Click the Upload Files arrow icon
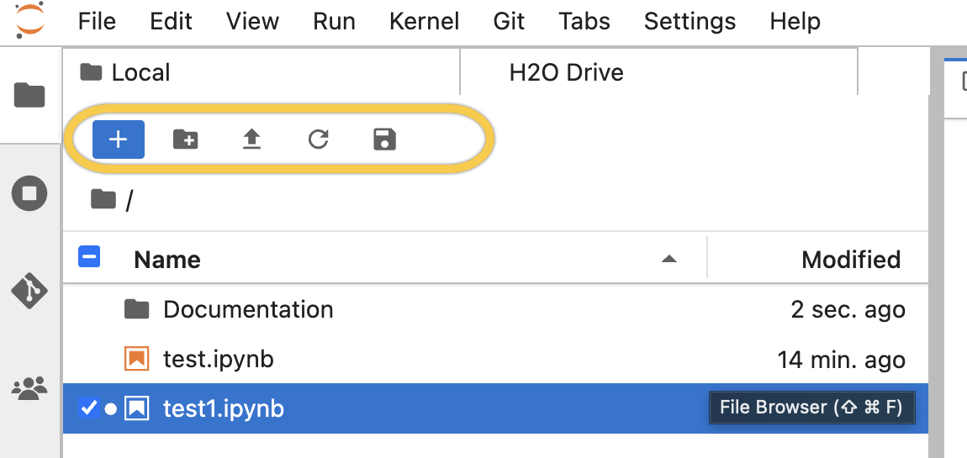The image size is (967, 458). click(251, 140)
